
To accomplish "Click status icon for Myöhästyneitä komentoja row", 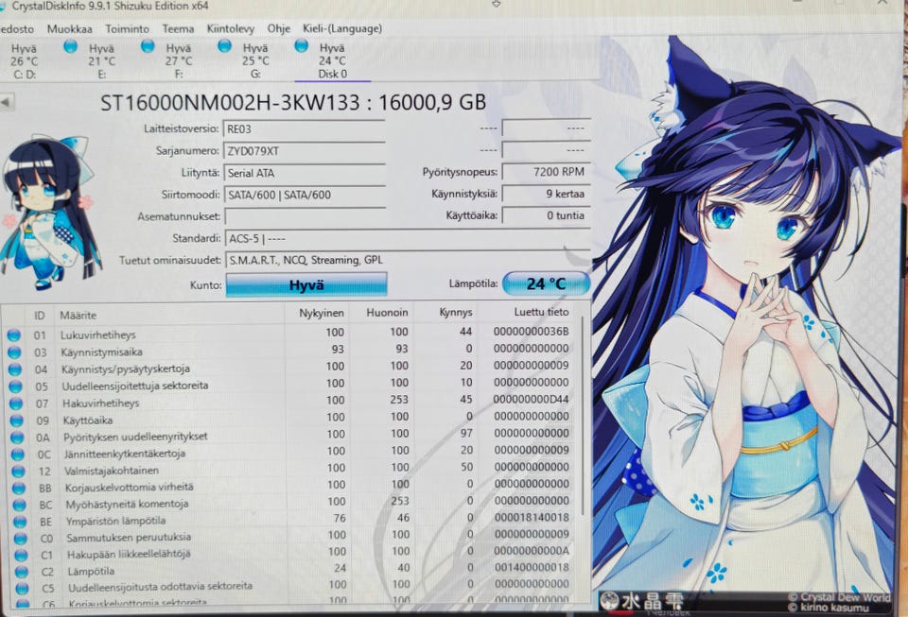I will (x=20, y=505).
